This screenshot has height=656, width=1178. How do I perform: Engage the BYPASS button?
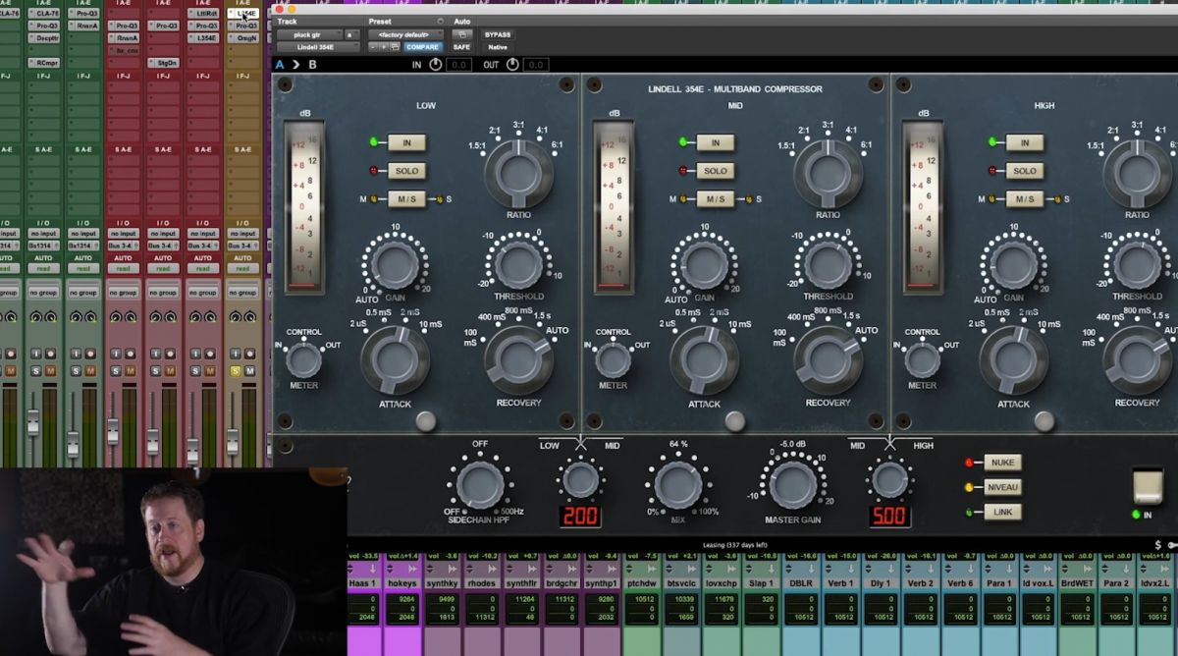click(x=498, y=34)
